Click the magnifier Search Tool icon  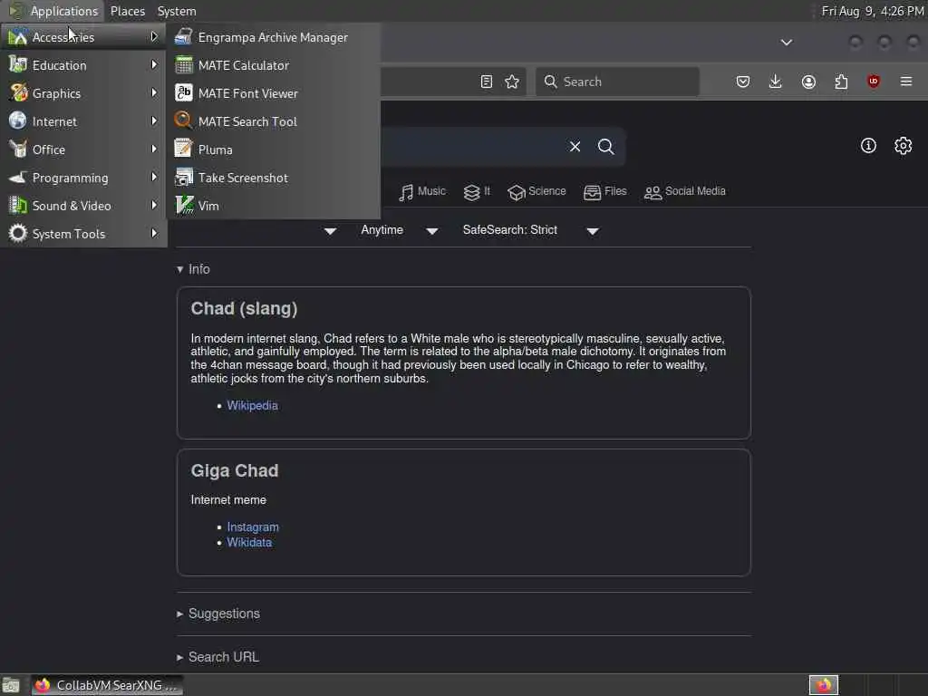point(183,121)
